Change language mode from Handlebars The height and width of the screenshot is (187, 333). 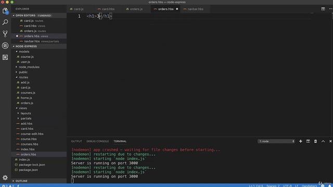309,186
